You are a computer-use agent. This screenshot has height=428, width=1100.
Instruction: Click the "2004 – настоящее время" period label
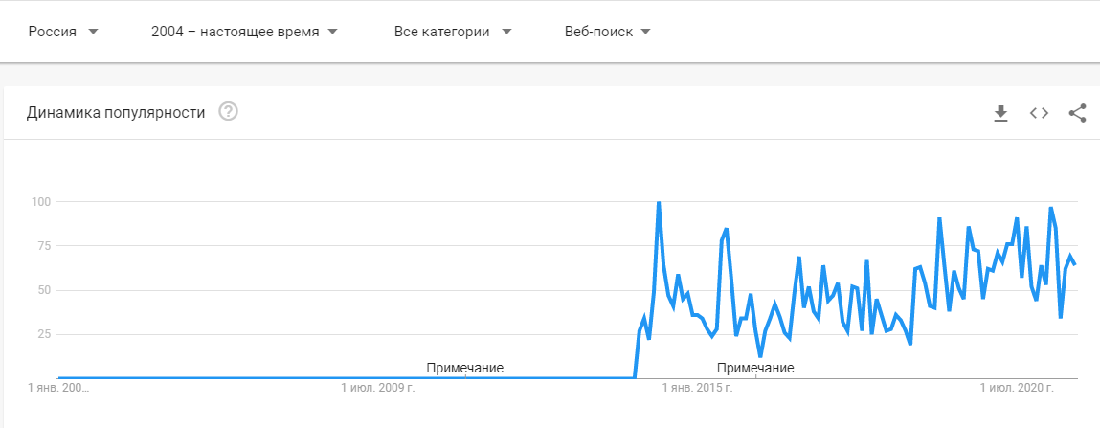(x=235, y=32)
